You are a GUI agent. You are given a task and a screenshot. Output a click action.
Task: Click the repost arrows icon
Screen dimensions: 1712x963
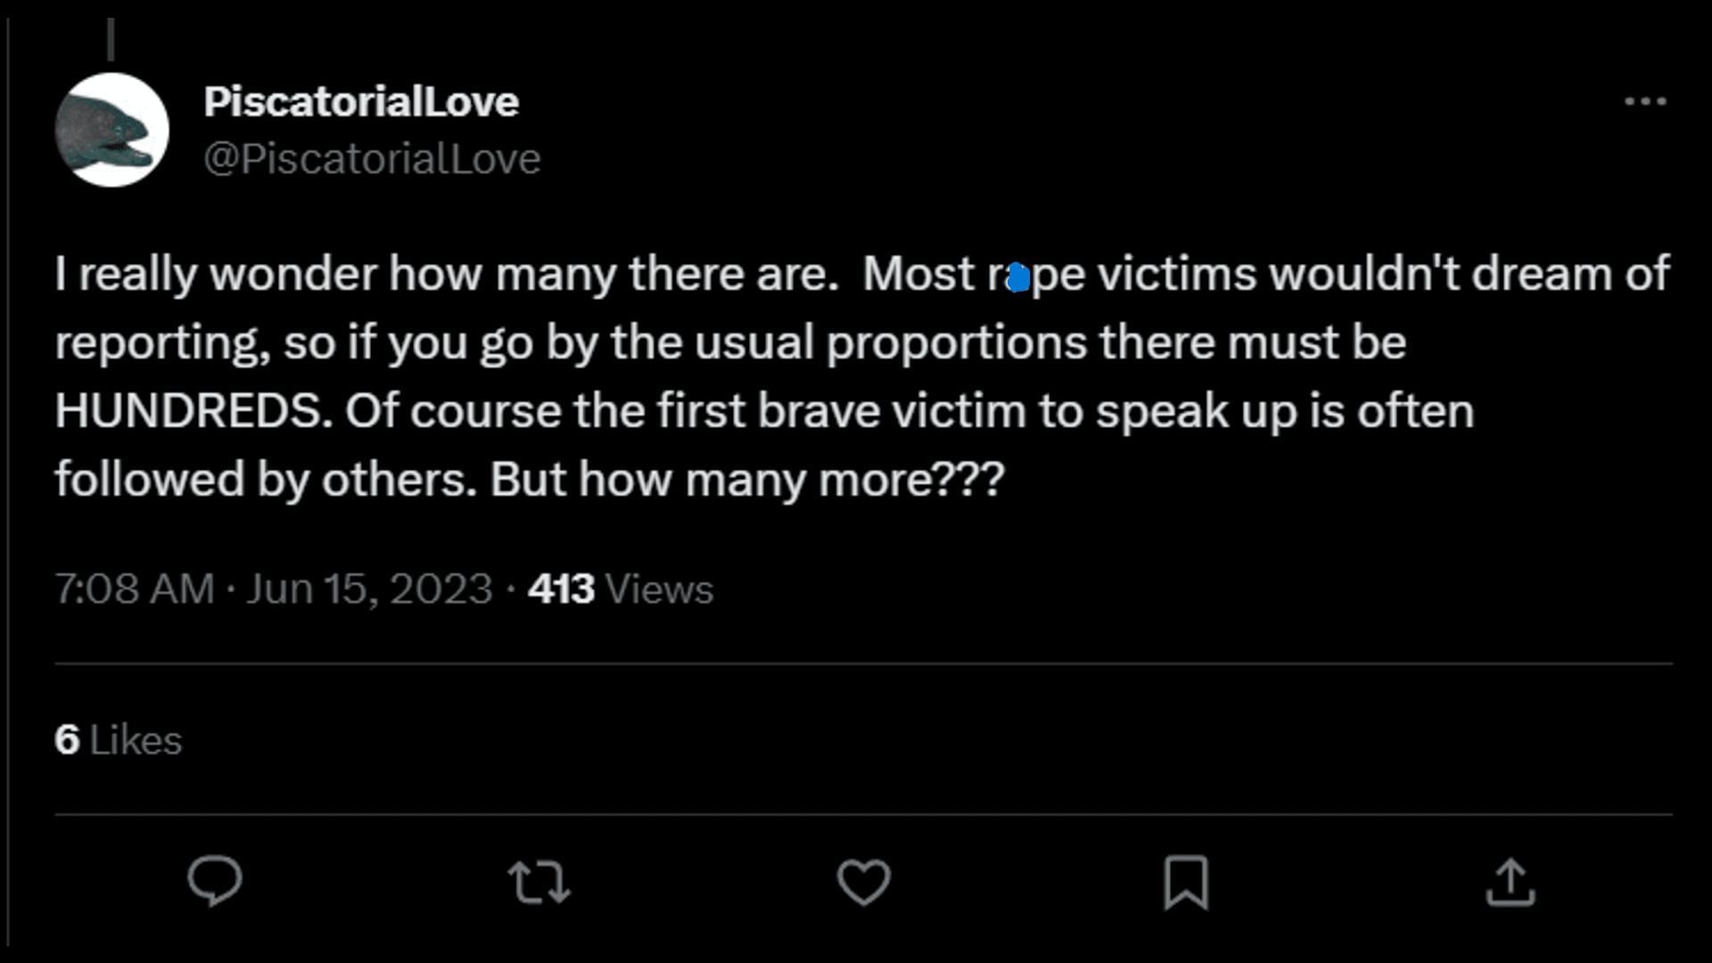coord(539,882)
